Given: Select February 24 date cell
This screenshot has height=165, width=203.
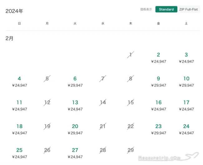Looking at the screenshot, I should [x=186, y=129].
